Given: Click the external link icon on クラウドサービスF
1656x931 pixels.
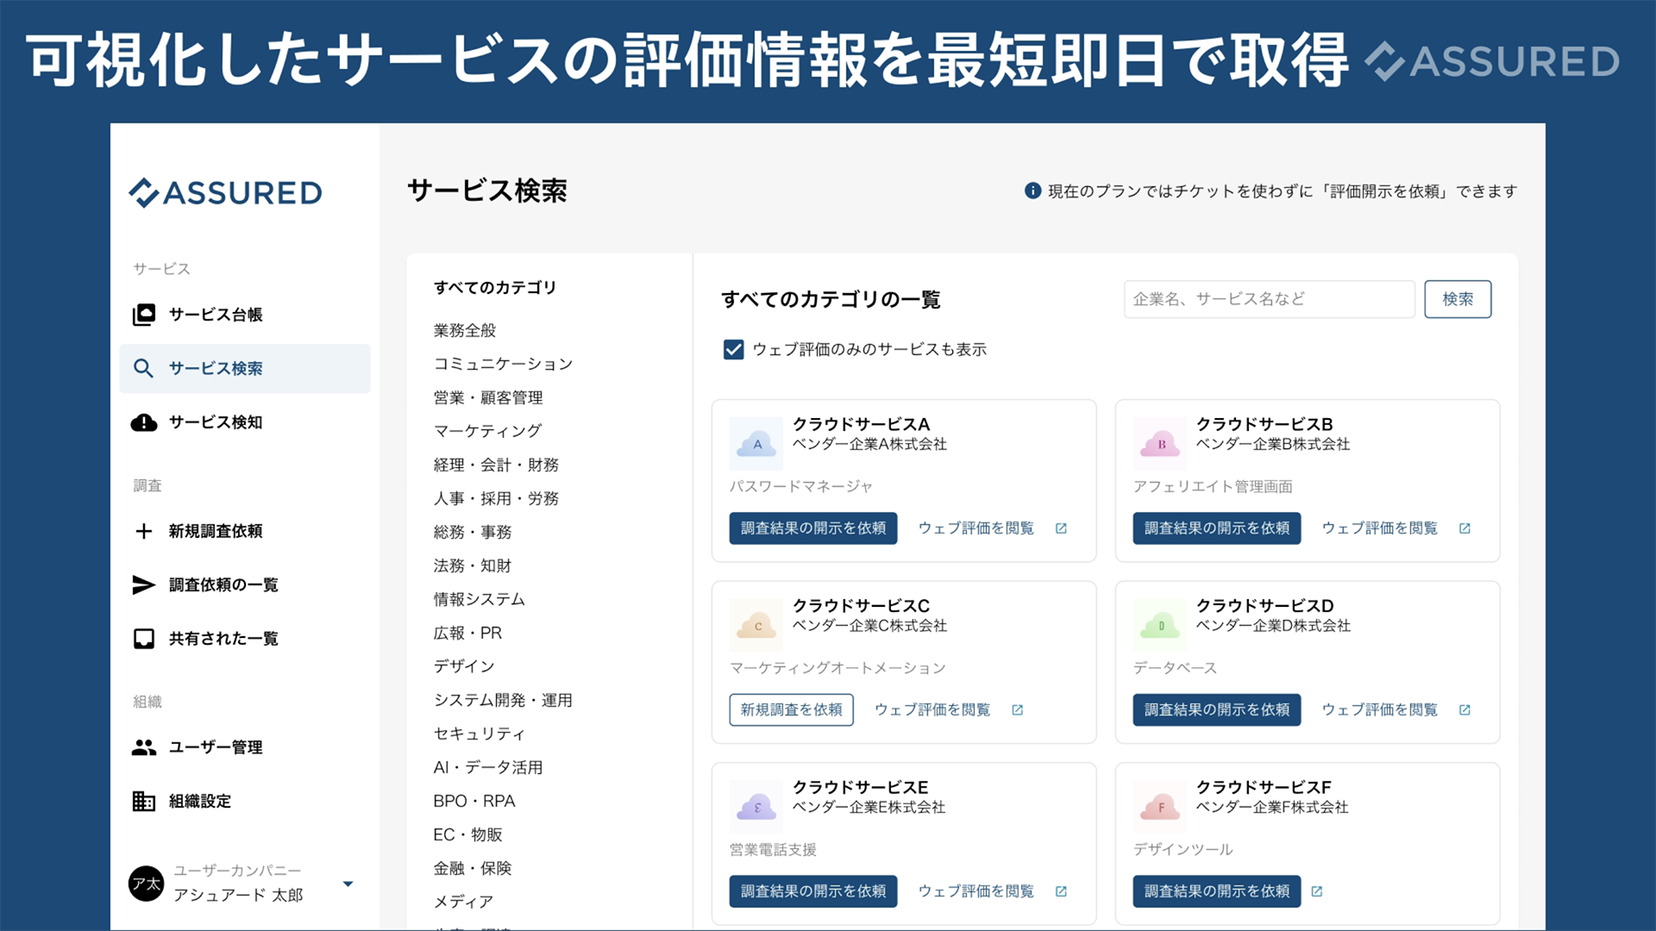Looking at the screenshot, I should coord(1316,891).
